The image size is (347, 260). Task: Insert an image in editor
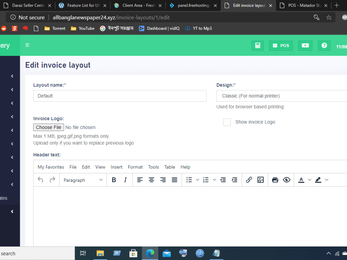[261, 180]
